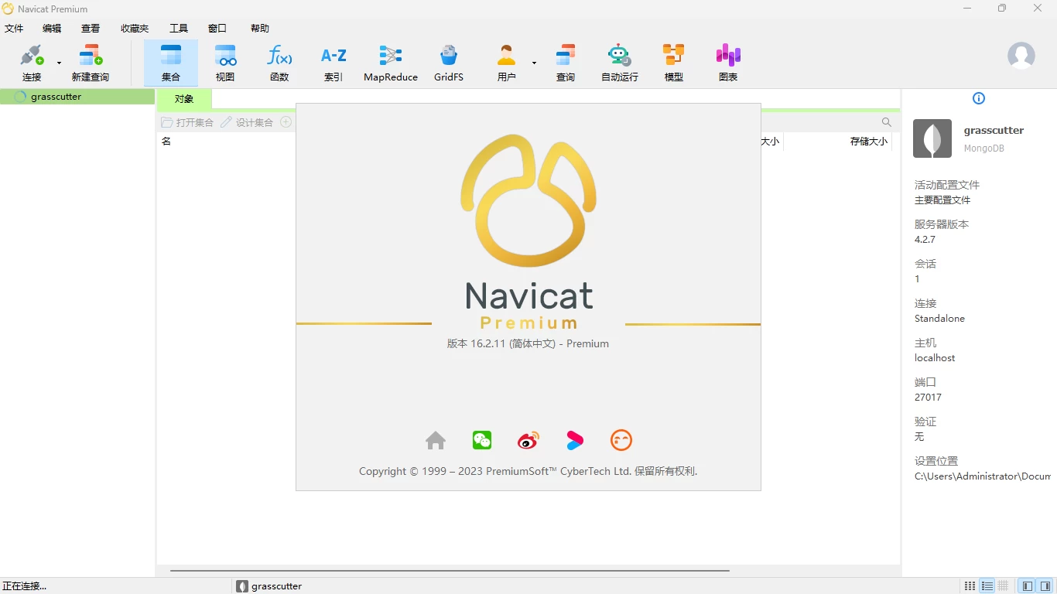Click the add collection plus icon

(x=286, y=122)
